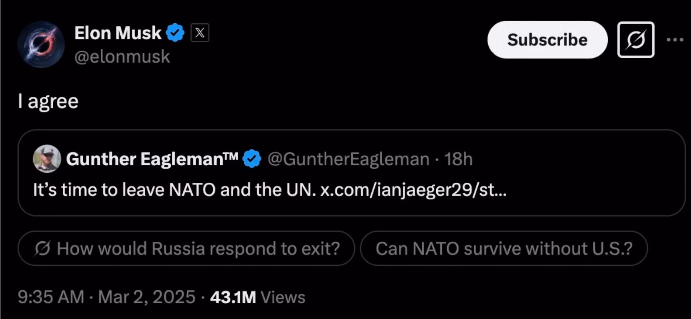
Task: Open the quoted post about leaving NATO
Action: (351, 173)
